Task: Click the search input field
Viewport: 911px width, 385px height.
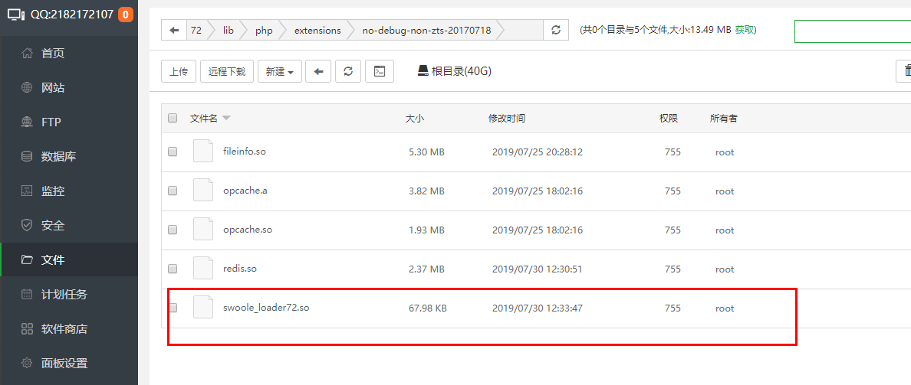Action: pyautogui.click(x=851, y=31)
